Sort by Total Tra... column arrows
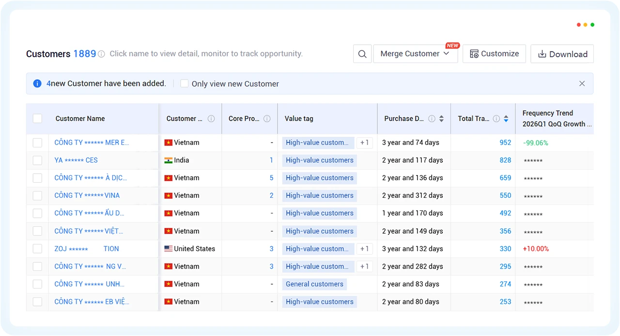The image size is (620, 336). click(x=506, y=118)
